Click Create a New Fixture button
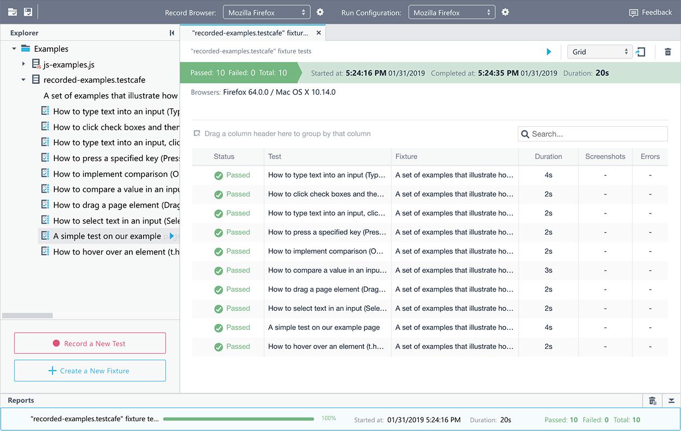681x431 pixels. (x=90, y=371)
